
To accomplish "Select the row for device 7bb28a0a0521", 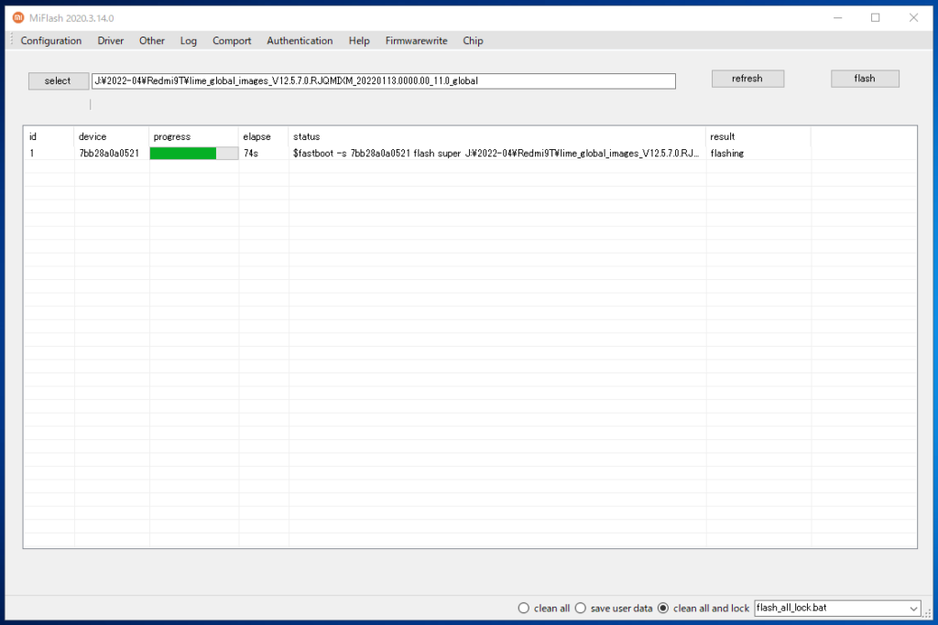I will point(110,153).
